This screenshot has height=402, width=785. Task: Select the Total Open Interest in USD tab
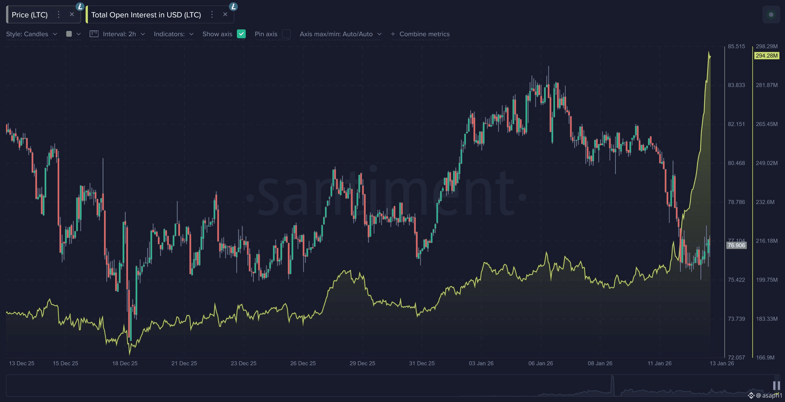146,15
